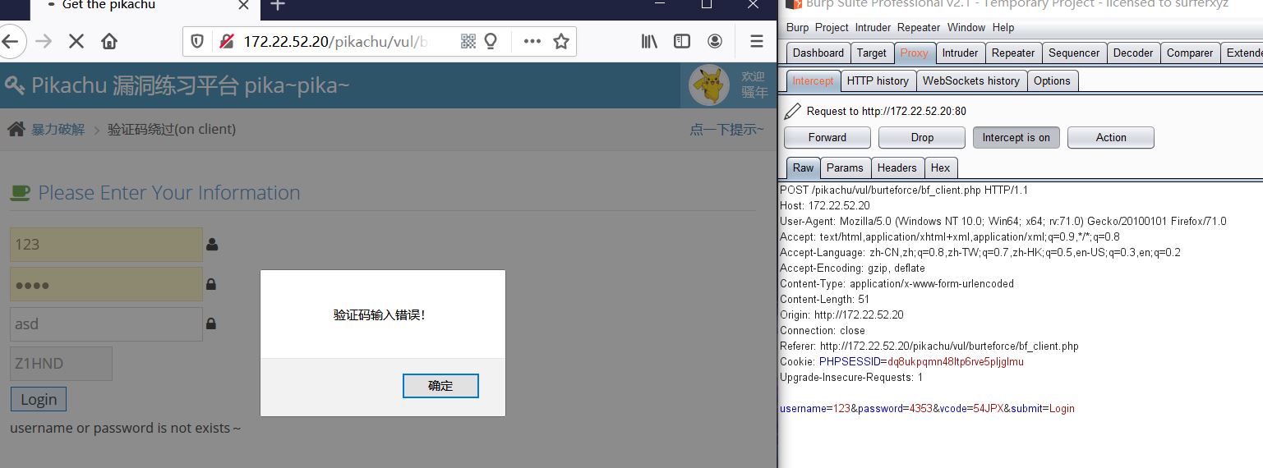Open the Sequencer tab
This screenshot has width=1263, height=468.
tap(1074, 53)
